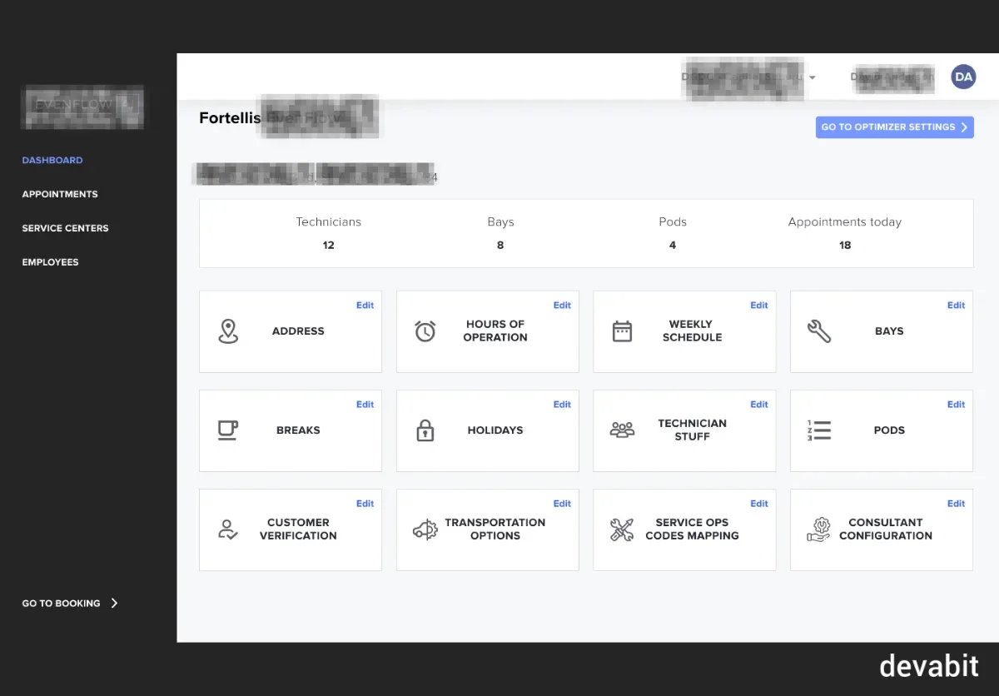Open the Dashboard sidebar menu item
Screen dimensions: 999x696
52,160
